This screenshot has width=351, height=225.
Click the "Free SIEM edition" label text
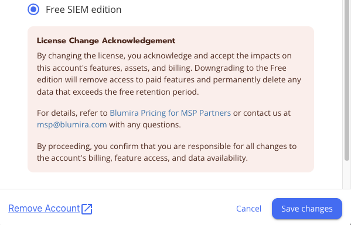[83, 9]
